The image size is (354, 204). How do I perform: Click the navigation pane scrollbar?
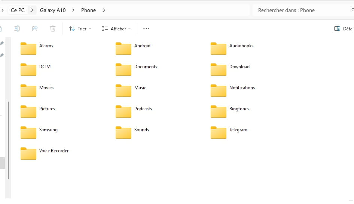(x=8, y=140)
